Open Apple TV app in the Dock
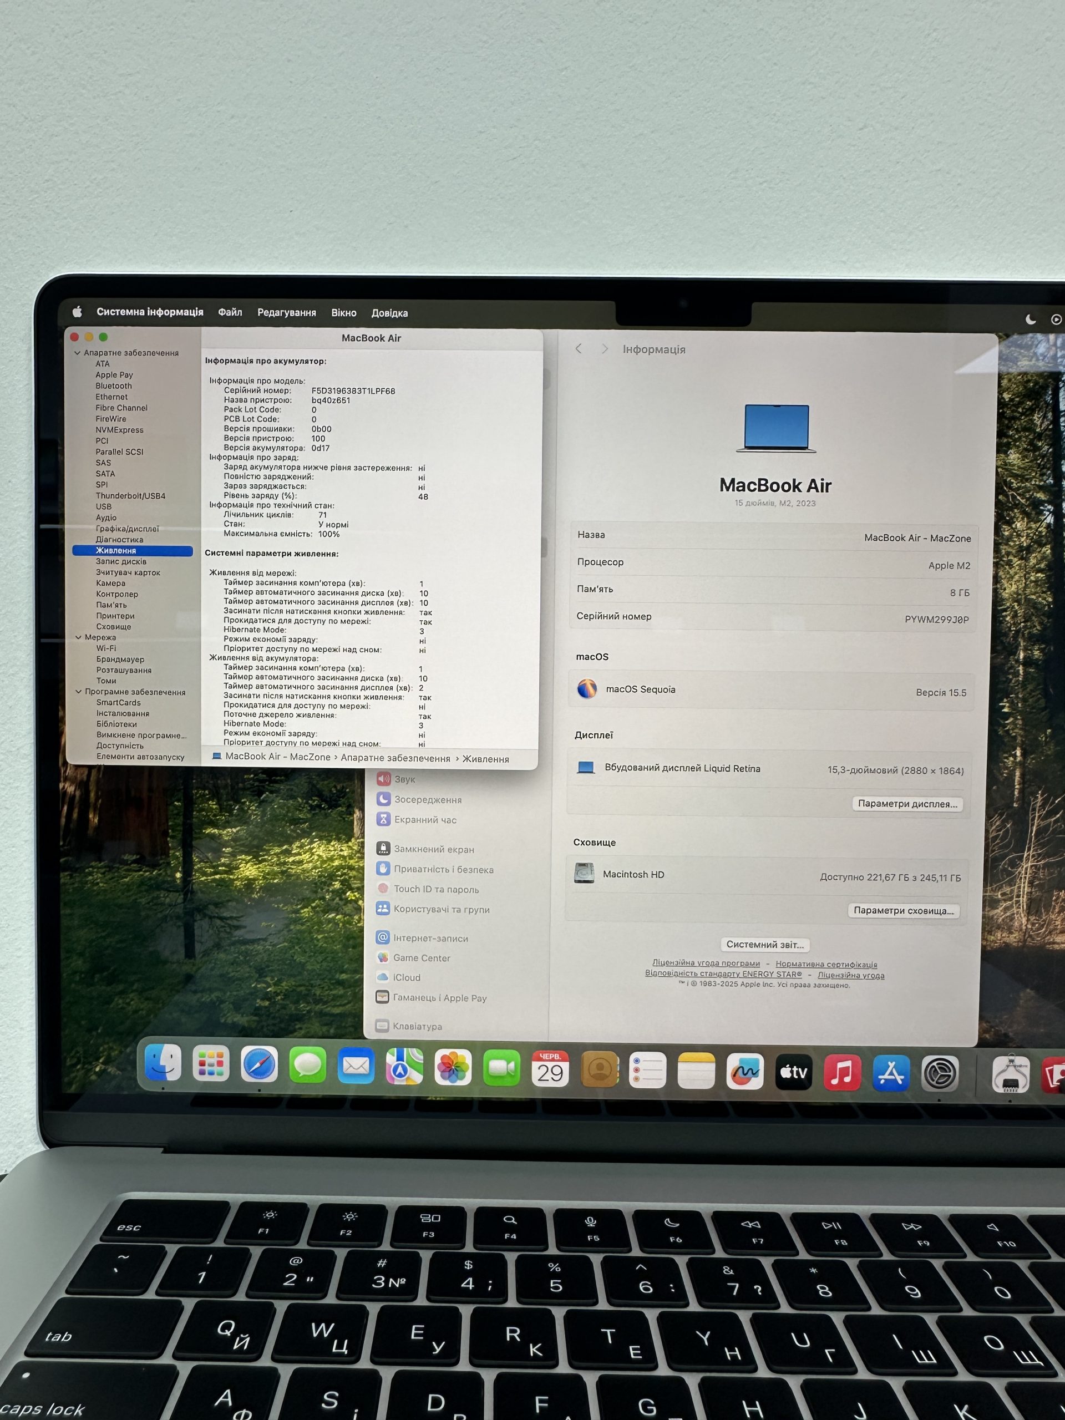Image resolution: width=1065 pixels, height=1420 pixels. tap(794, 1072)
